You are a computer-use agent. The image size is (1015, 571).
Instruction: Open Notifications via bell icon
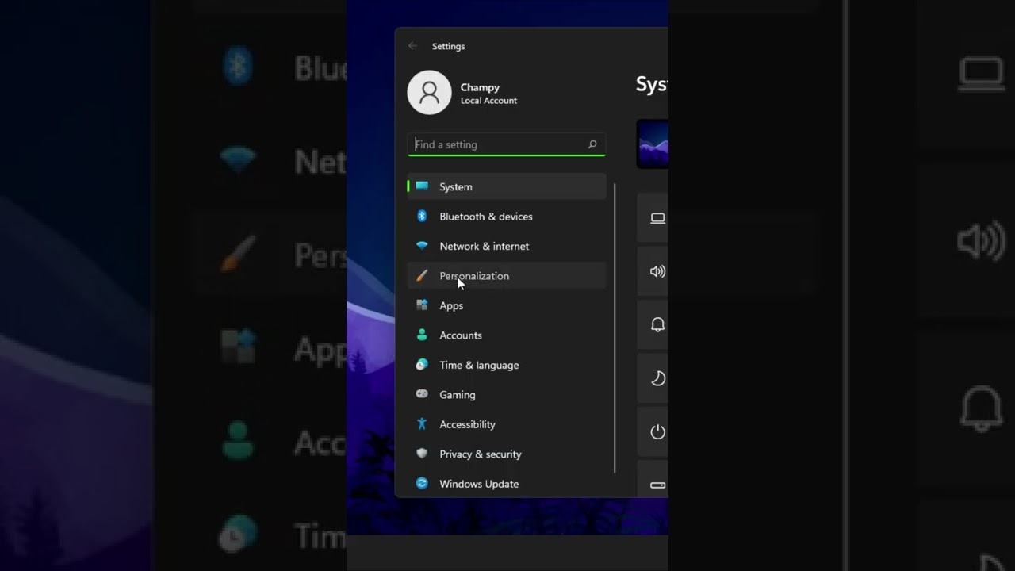point(657,324)
